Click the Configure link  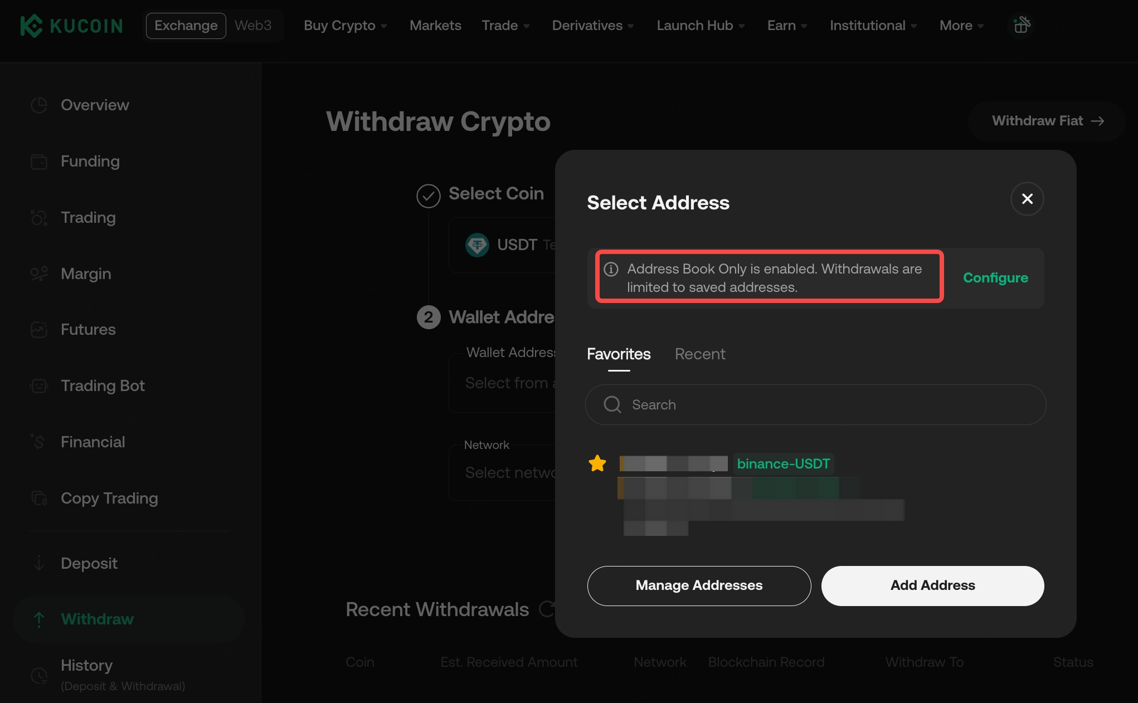(995, 278)
